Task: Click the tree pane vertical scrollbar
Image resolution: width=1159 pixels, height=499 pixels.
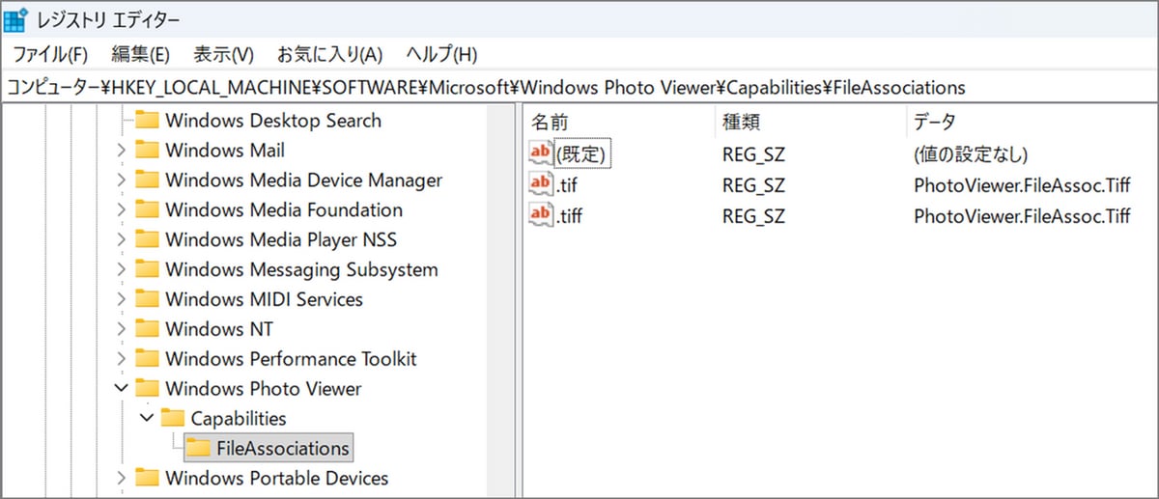Action: click(500, 290)
